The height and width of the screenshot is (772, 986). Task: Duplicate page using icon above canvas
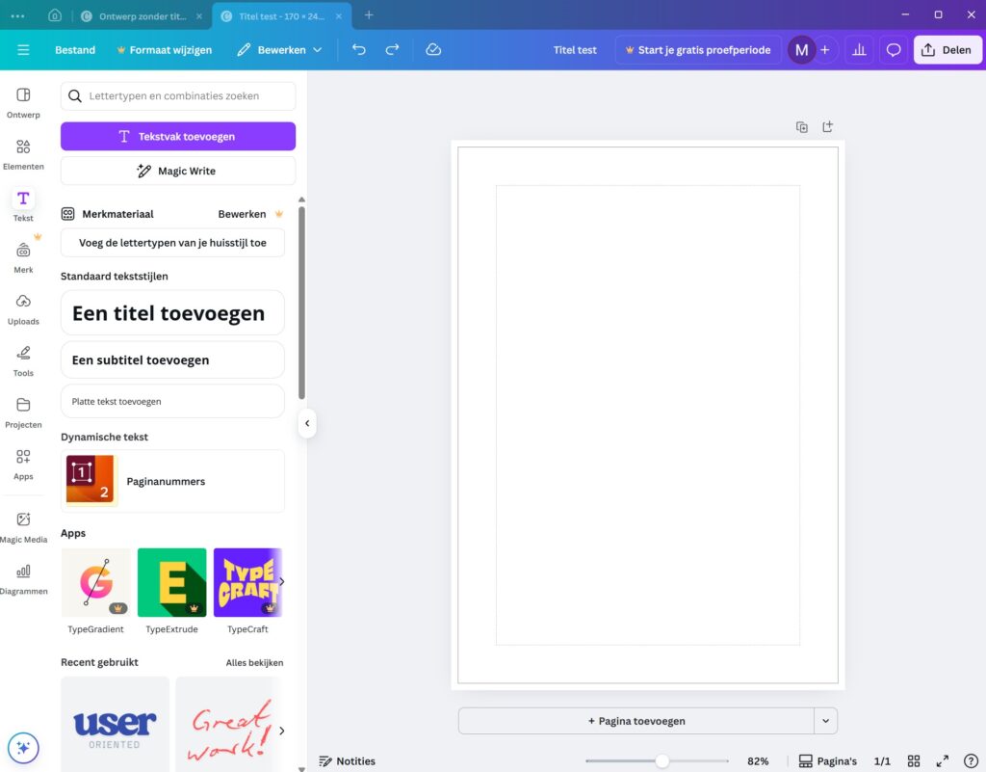(801, 127)
